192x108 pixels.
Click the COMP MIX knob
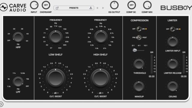tap(147, 5)
